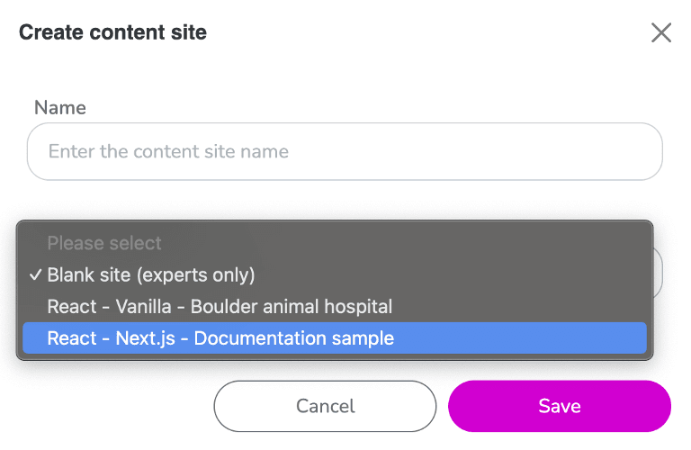
Task: Discard changes with Cancel
Action: click(x=325, y=407)
